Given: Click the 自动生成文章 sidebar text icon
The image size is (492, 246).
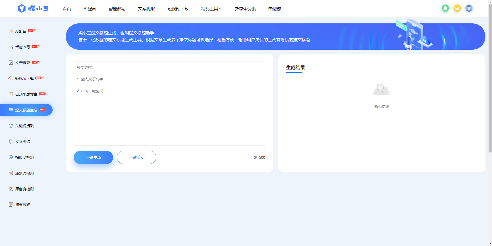Looking at the screenshot, I should pos(11,94).
